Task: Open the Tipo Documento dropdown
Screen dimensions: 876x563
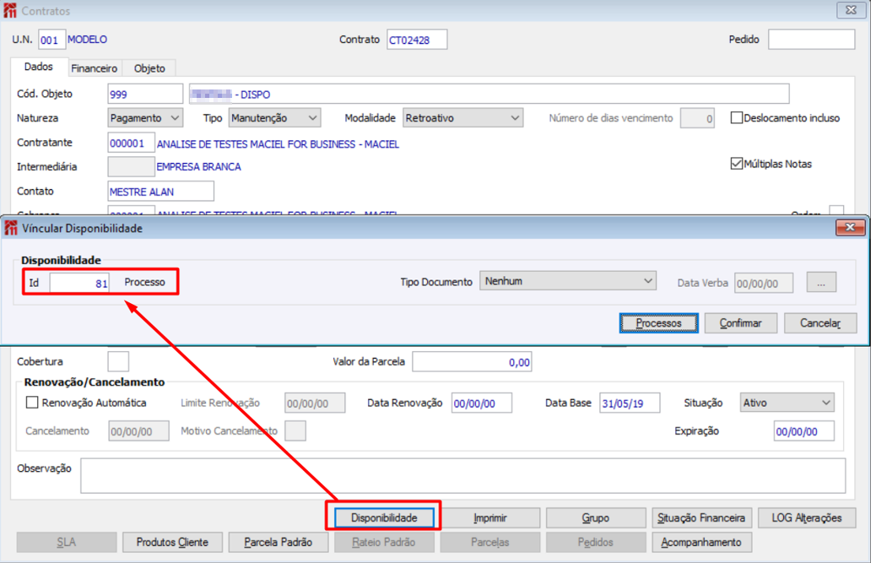Action: [x=568, y=281]
